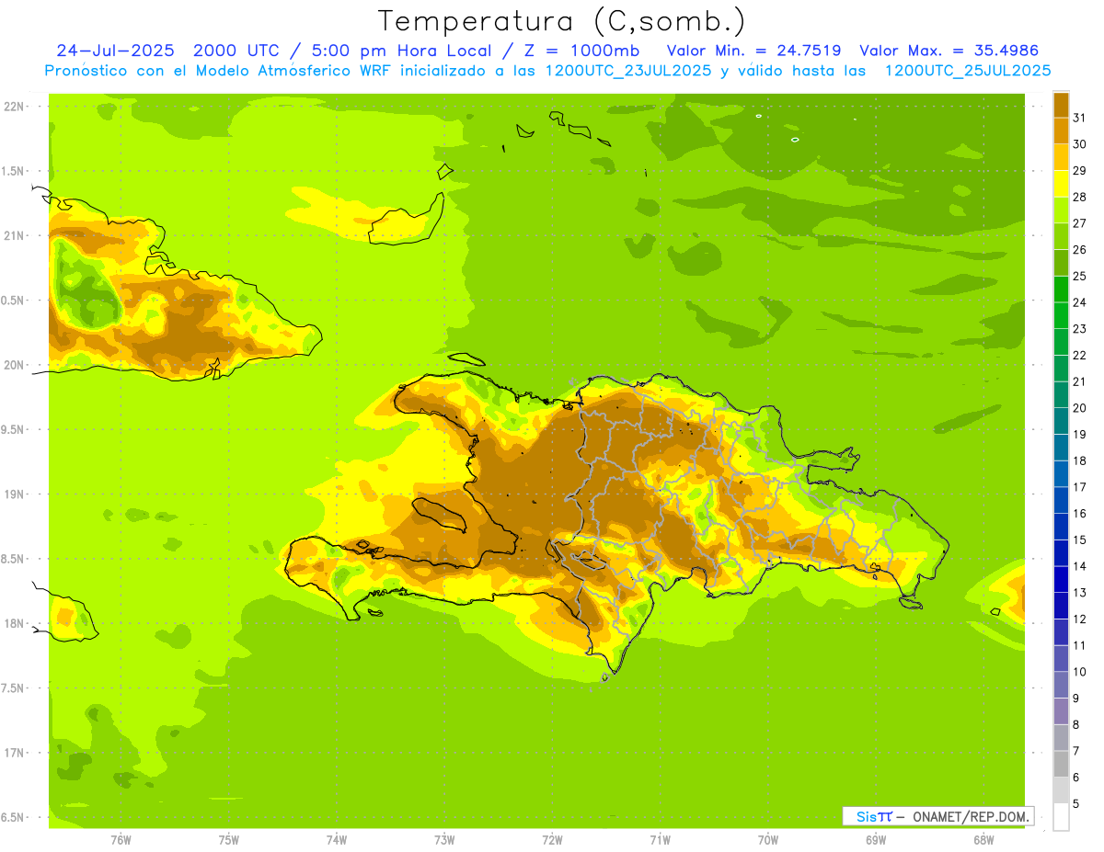Image resolution: width=1104 pixels, height=852 pixels.
Task: Click the '74W' longitude label
Action: (336, 840)
